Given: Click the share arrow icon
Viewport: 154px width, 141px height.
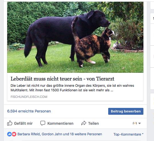Looking at the screenshot, I should pos(84,123).
